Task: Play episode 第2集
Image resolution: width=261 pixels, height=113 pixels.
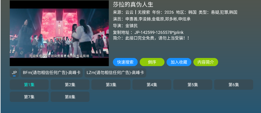Action: click(x=70, y=85)
